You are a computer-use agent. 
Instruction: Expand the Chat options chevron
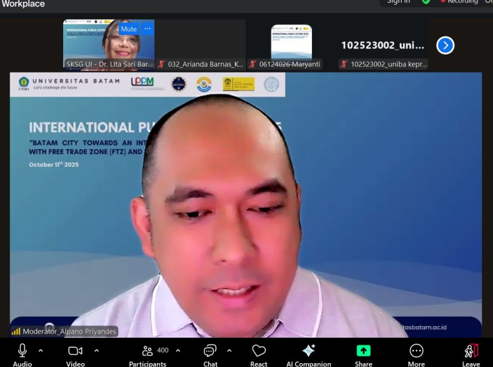point(229,351)
